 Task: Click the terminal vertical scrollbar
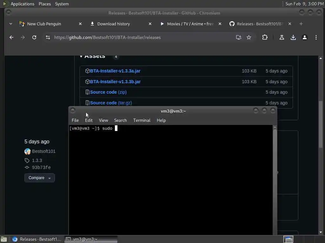pos(275,182)
